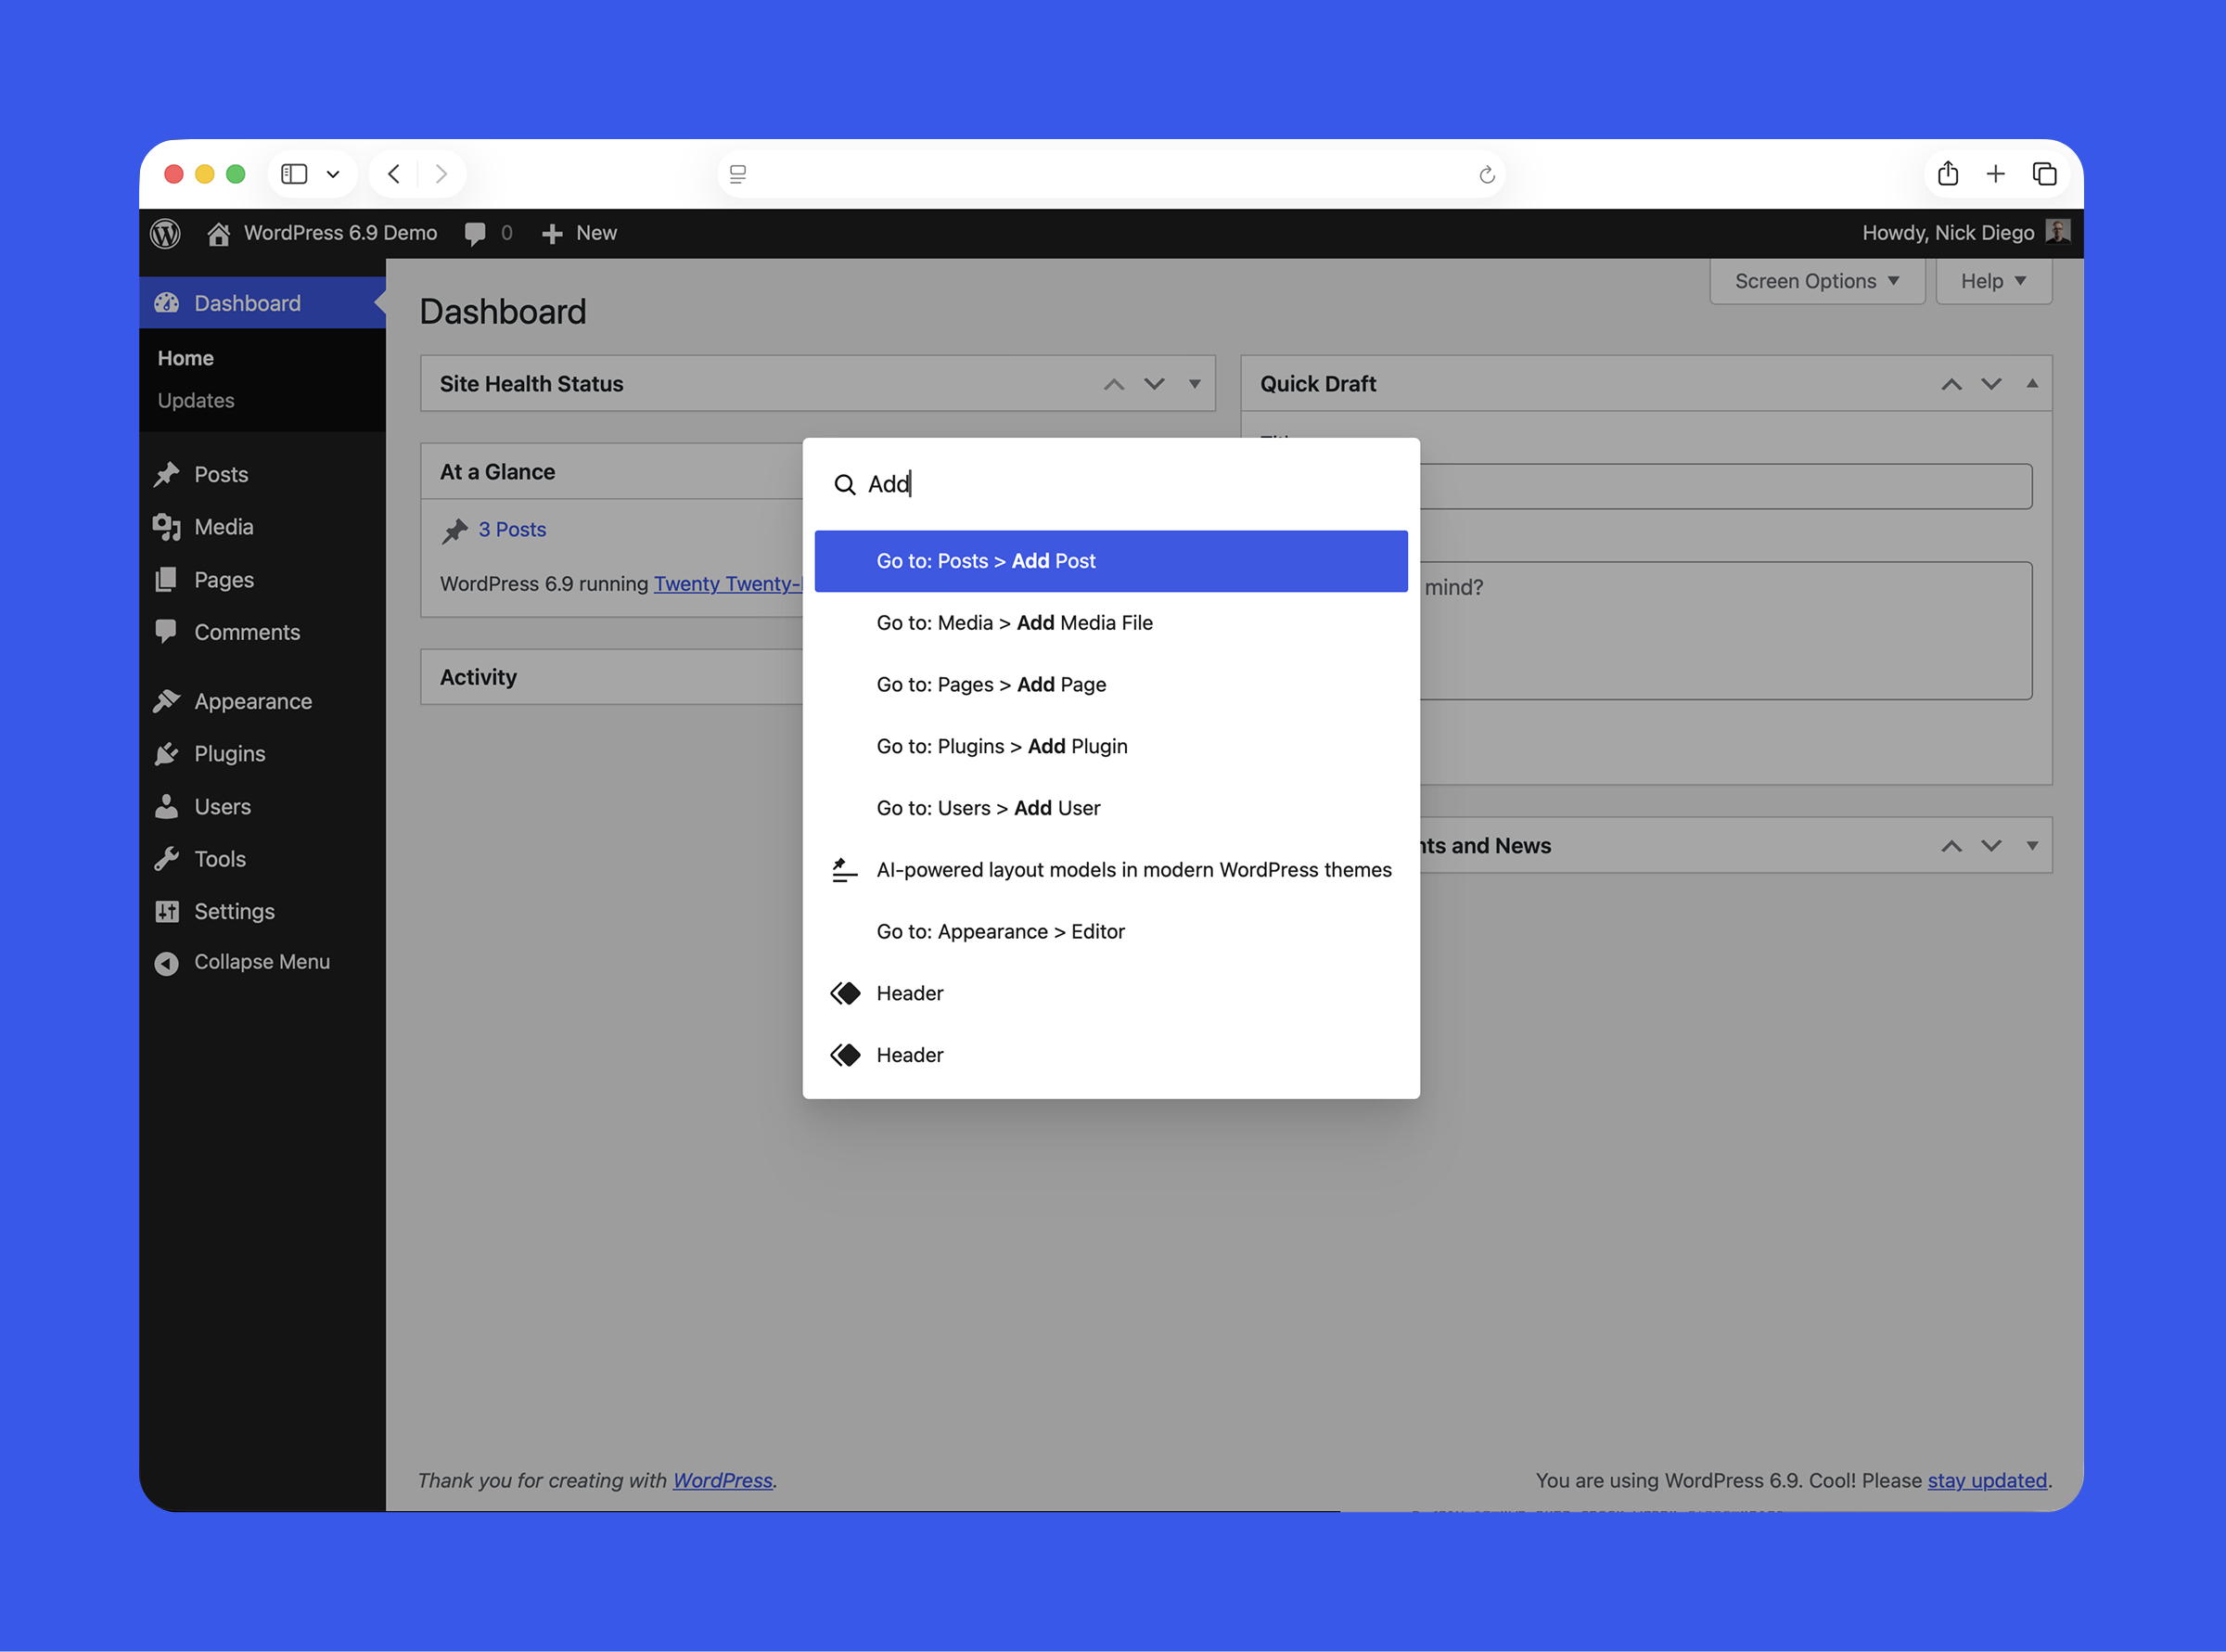2226x1652 pixels.
Task: Click the + New icon in the admin bar
Action: pyautogui.click(x=553, y=233)
